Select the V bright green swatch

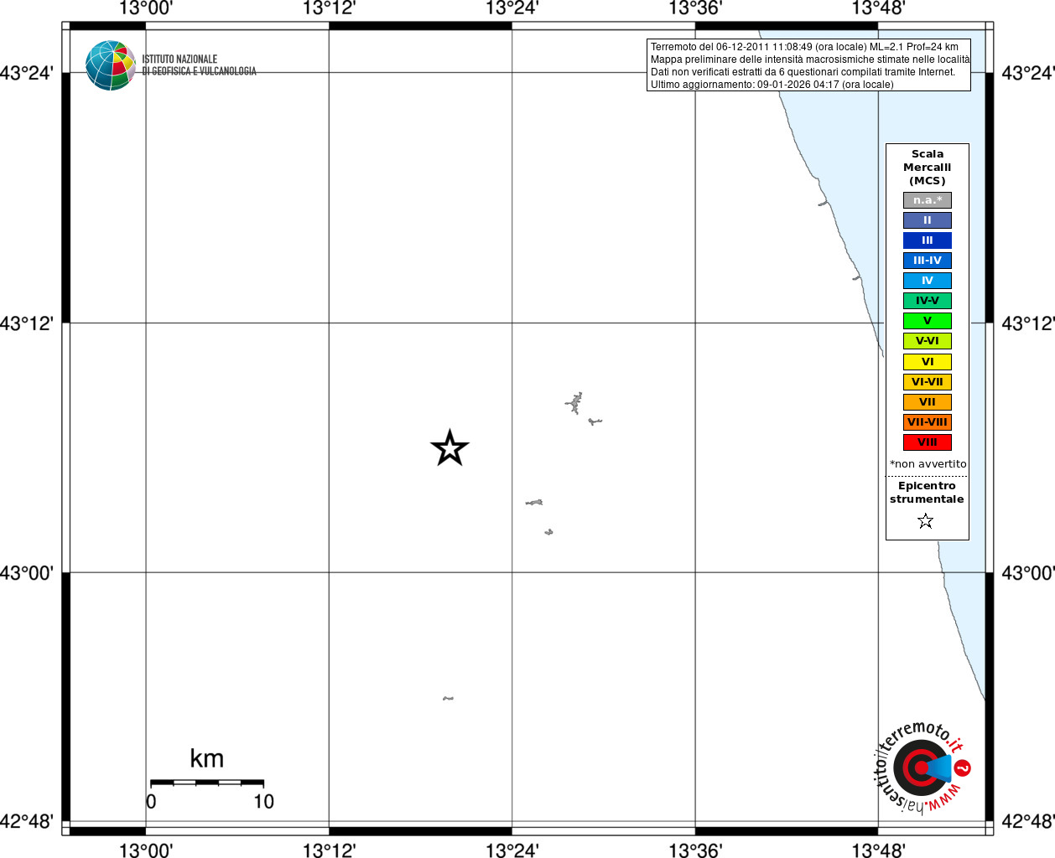[928, 321]
